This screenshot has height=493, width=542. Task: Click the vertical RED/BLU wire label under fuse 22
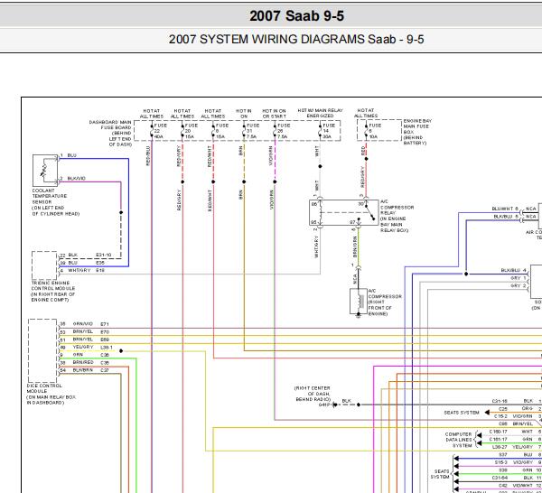(x=148, y=155)
